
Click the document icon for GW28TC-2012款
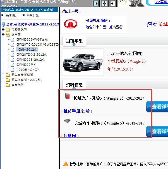pos(13,44)
